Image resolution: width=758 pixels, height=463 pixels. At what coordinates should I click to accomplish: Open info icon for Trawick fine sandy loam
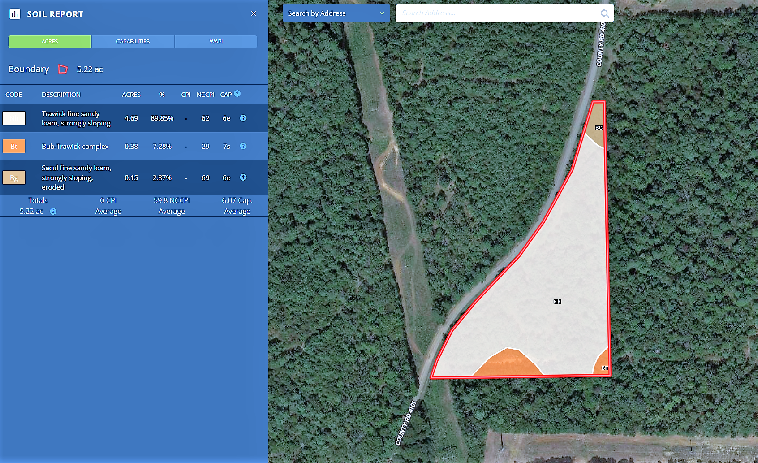(243, 118)
